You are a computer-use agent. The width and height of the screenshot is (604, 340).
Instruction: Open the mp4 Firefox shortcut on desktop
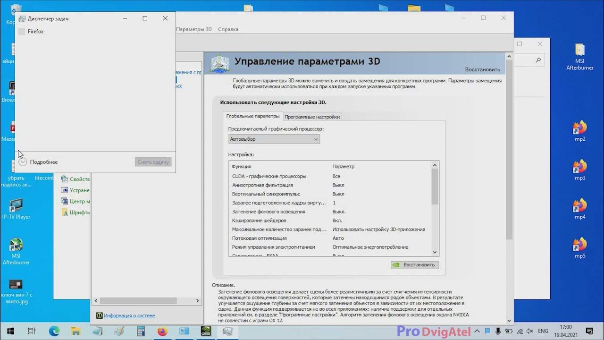point(580,209)
